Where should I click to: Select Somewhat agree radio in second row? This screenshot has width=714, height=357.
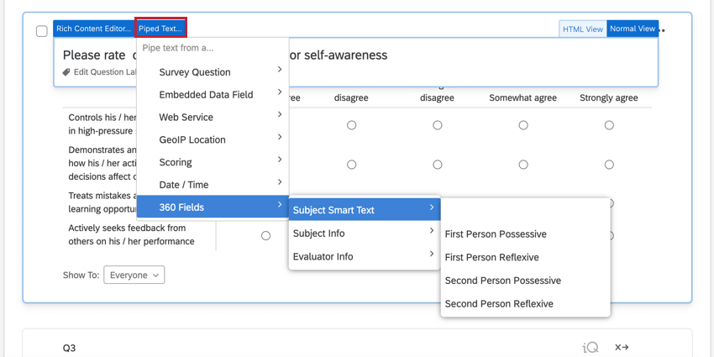[x=523, y=165]
